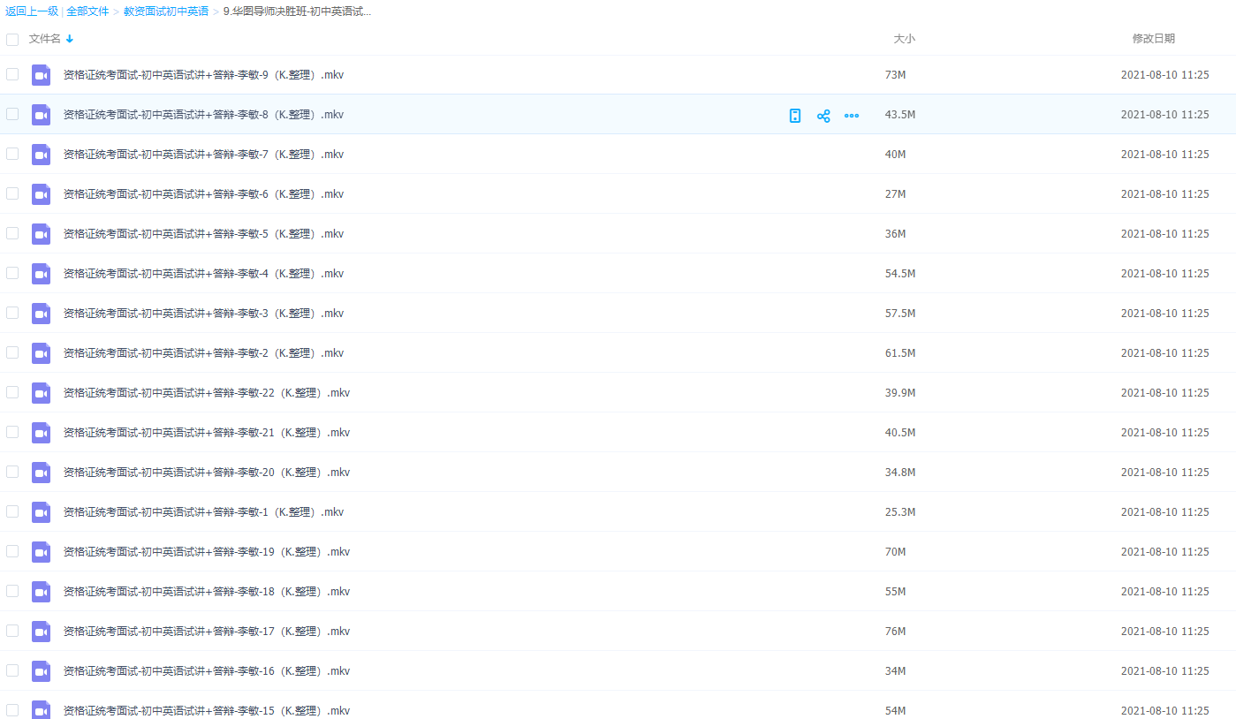This screenshot has height=719, width=1236.
Task: Sort files by the 修改日期 column header
Action: [x=1153, y=39]
